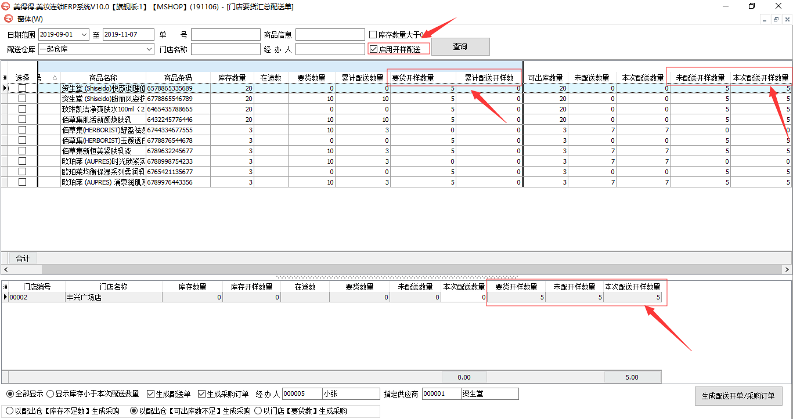
Task: Click the 查询 button
Action: 460,46
